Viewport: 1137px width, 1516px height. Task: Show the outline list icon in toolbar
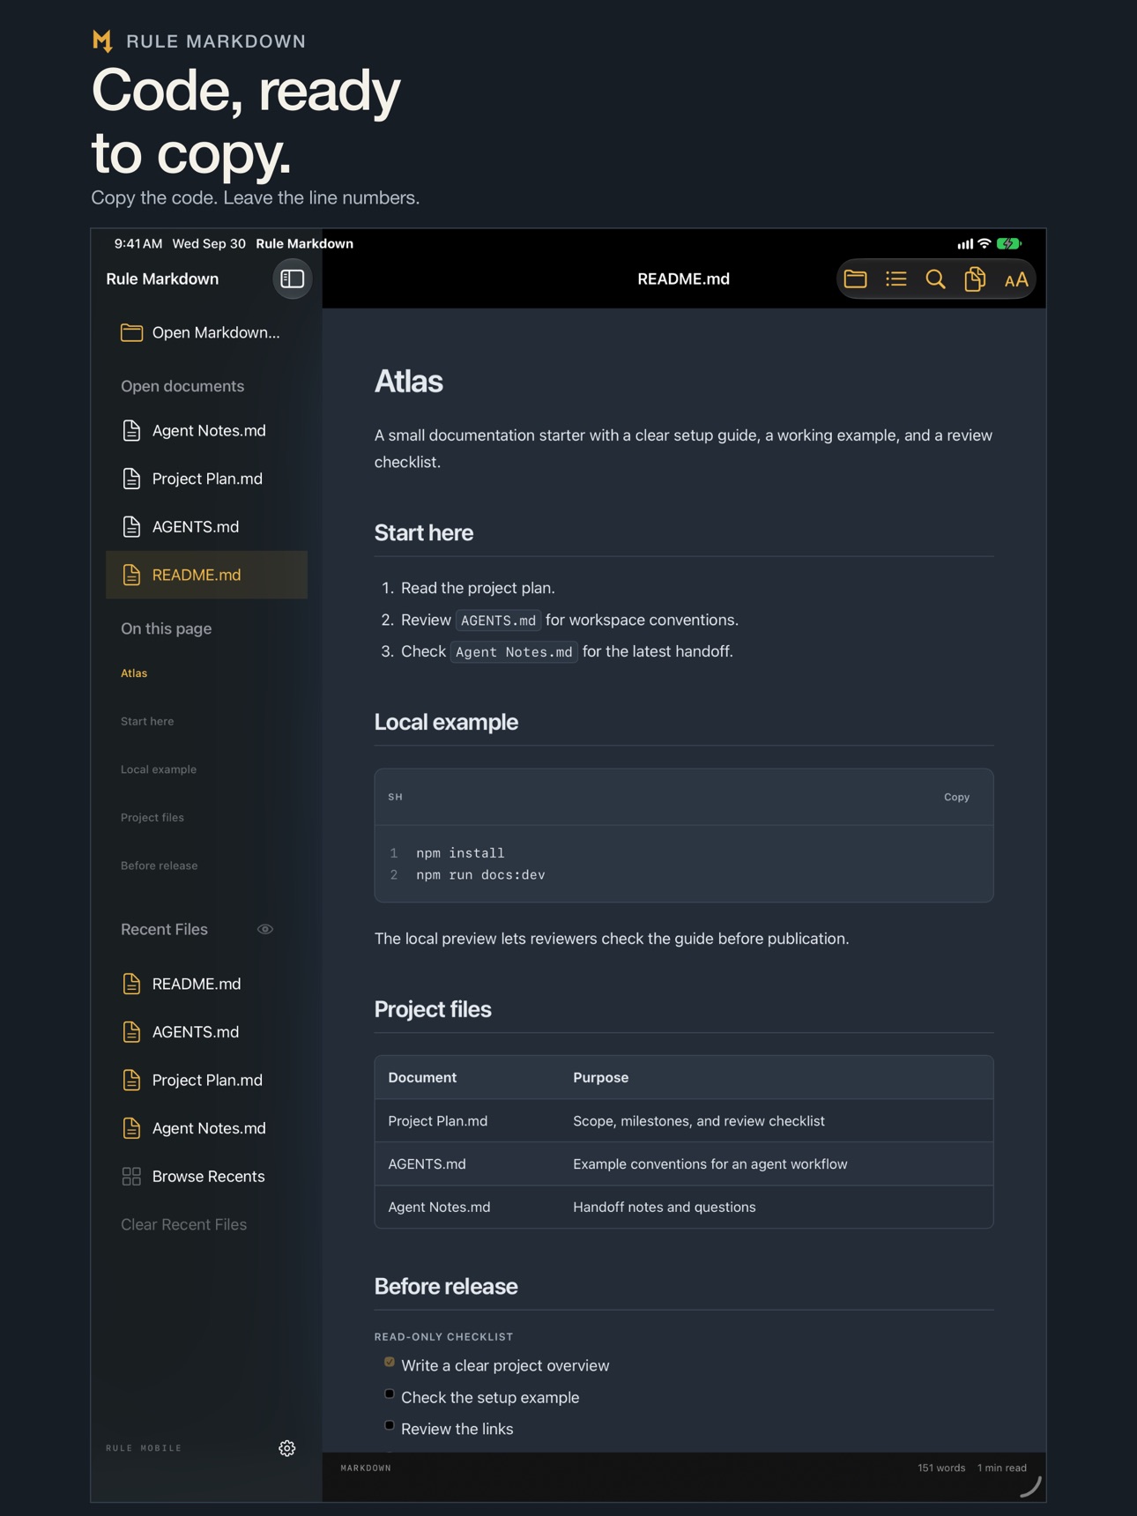coord(895,279)
